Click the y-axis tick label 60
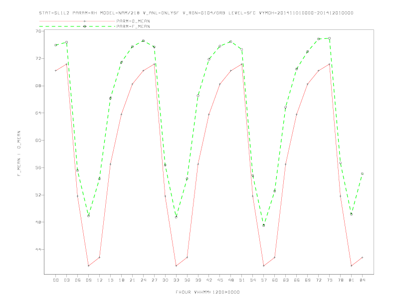The image size is (395, 305). (38, 140)
